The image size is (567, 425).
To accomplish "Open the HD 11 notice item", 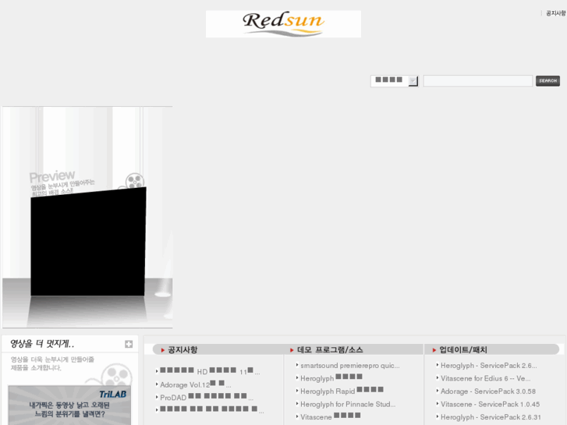I will pos(210,371).
